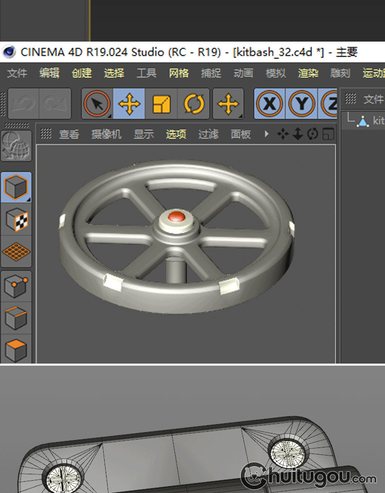Toggle the viewport maximize icon
Screen dimensions: 385x493
point(328,134)
